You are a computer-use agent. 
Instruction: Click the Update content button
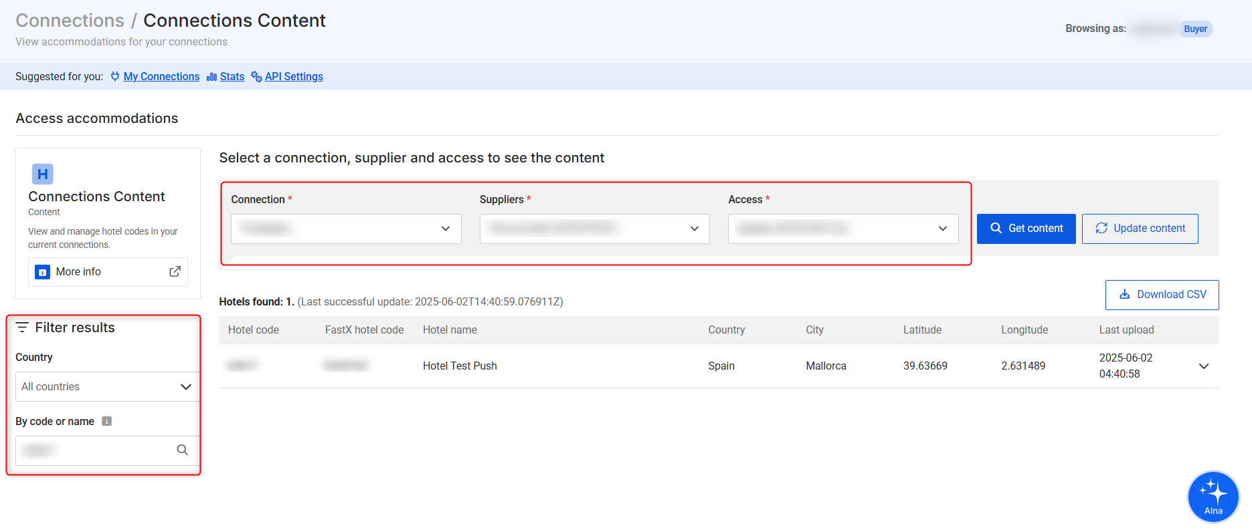tap(1140, 229)
